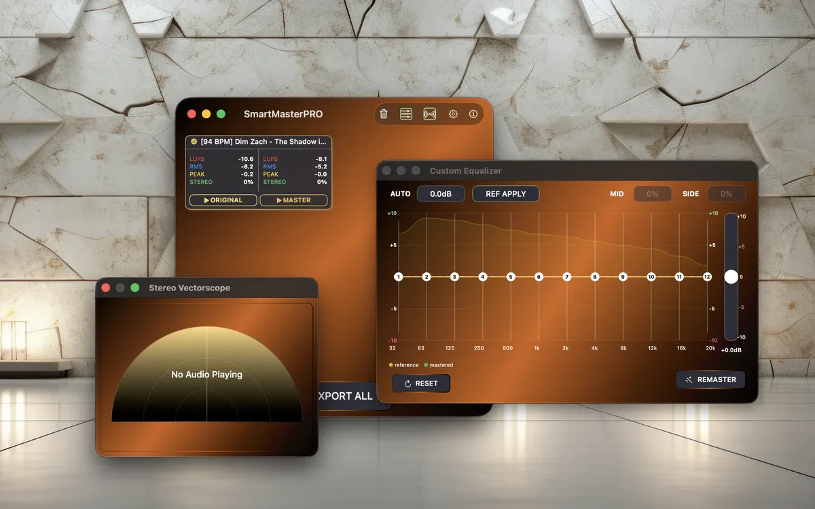Select EQ band node number 5

tap(511, 277)
